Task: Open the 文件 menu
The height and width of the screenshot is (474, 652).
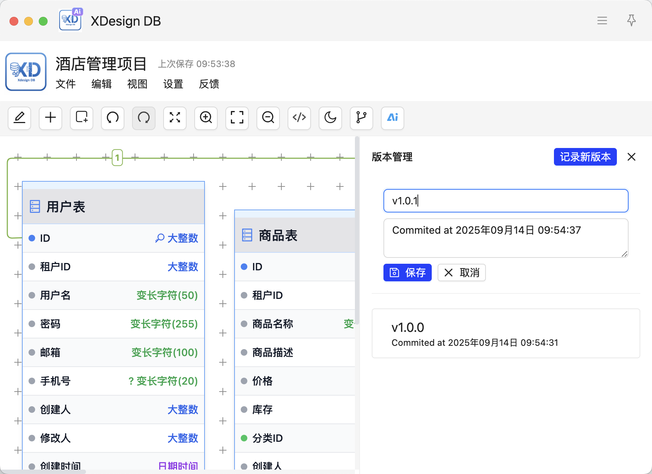Action: (x=66, y=84)
